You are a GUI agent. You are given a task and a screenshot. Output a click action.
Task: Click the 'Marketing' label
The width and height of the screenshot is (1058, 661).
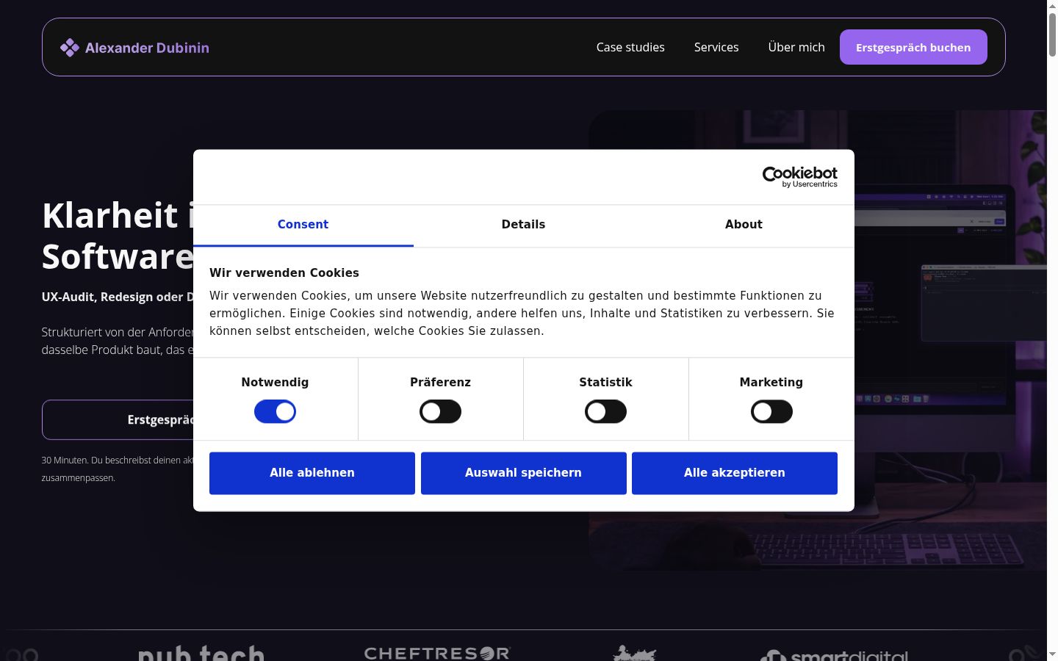(x=771, y=383)
